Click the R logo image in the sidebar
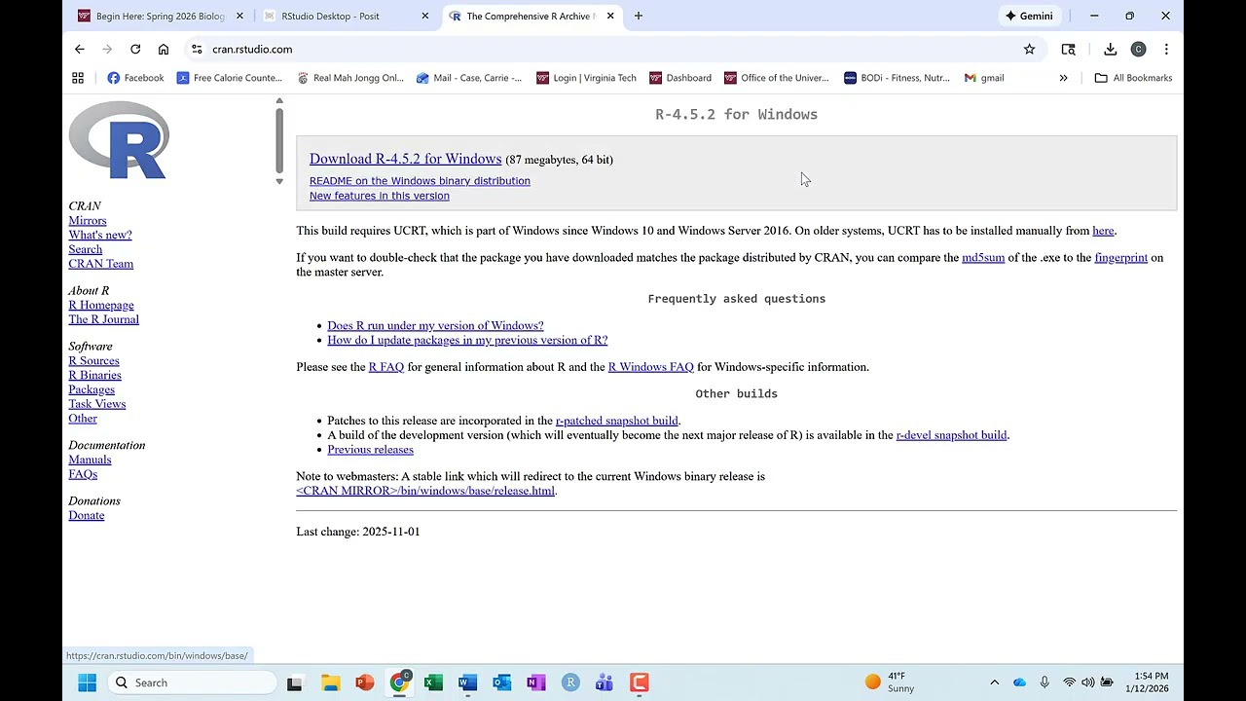 pyautogui.click(x=119, y=141)
